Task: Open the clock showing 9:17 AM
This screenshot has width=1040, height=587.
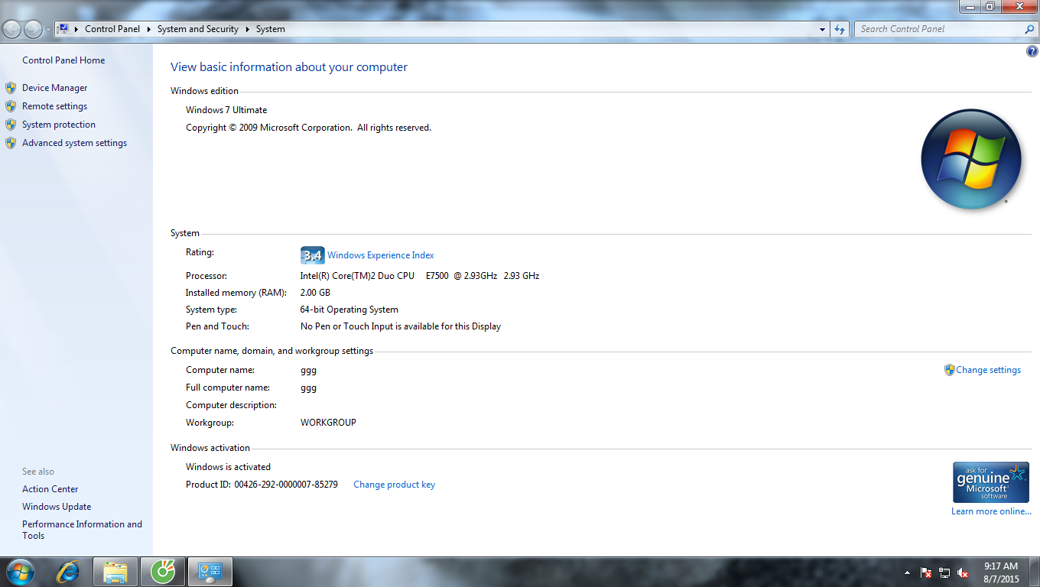Action: [1001, 572]
